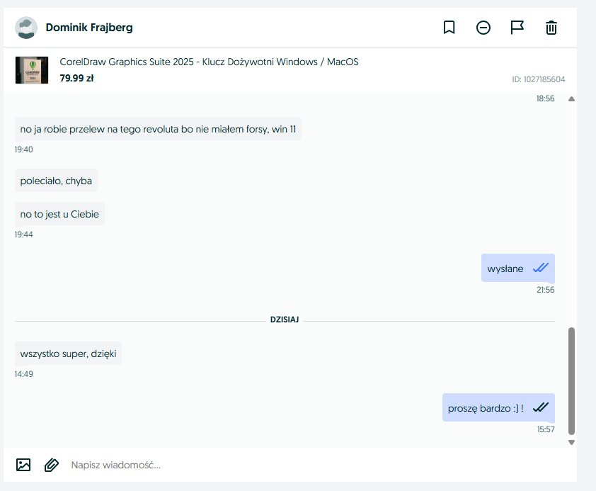Click the chat scrollbar thumb
Screen dimensions: 596x491
(571, 380)
